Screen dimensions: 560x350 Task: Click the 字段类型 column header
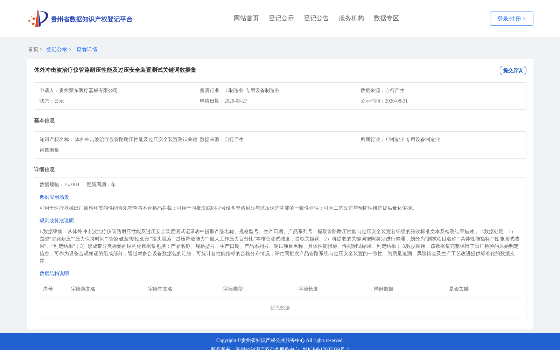point(233,289)
